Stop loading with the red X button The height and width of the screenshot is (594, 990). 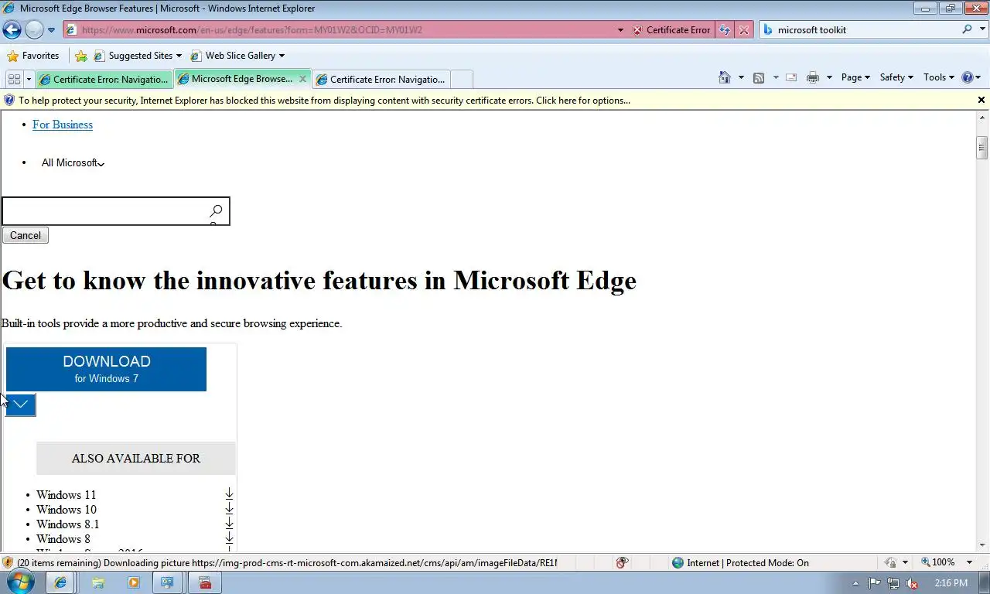tap(744, 30)
